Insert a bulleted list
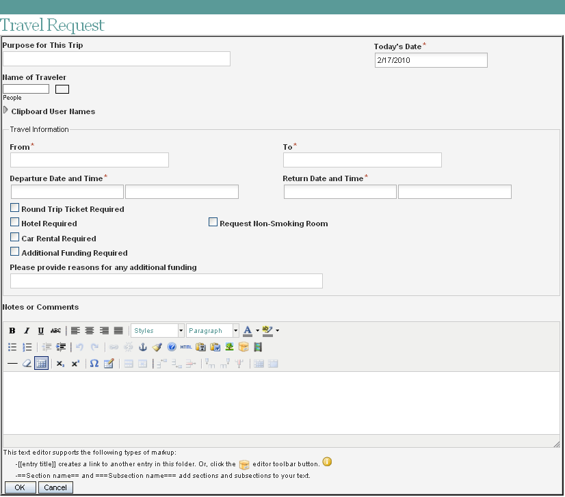This screenshot has height=497, width=565. coord(12,347)
